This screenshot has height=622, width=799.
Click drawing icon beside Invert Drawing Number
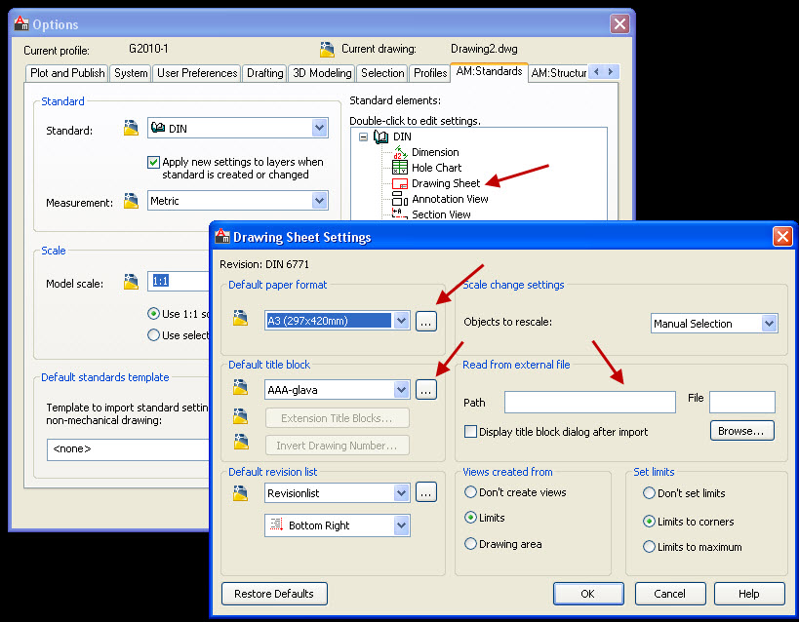click(241, 442)
